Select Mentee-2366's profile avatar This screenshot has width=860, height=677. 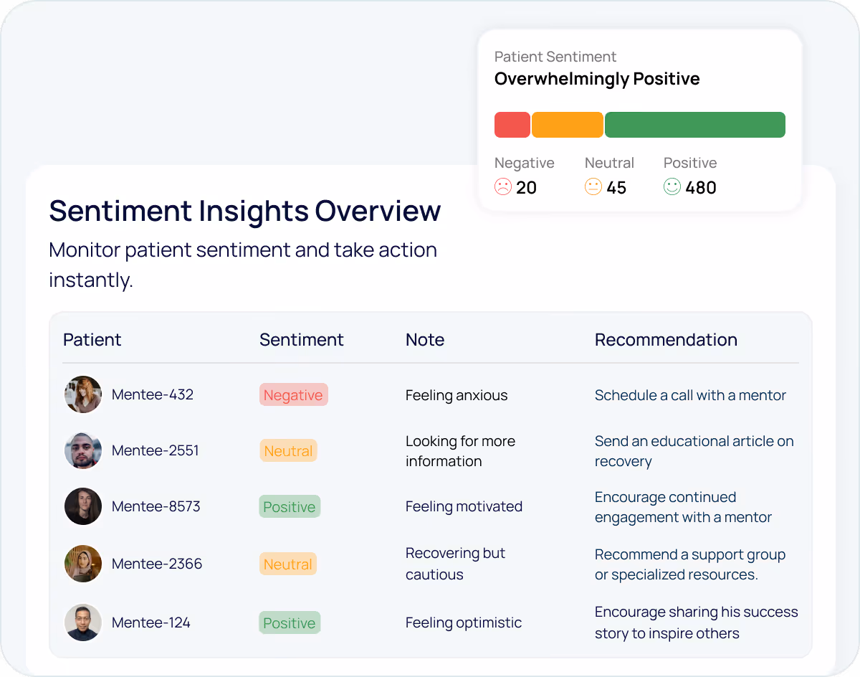pos(83,564)
